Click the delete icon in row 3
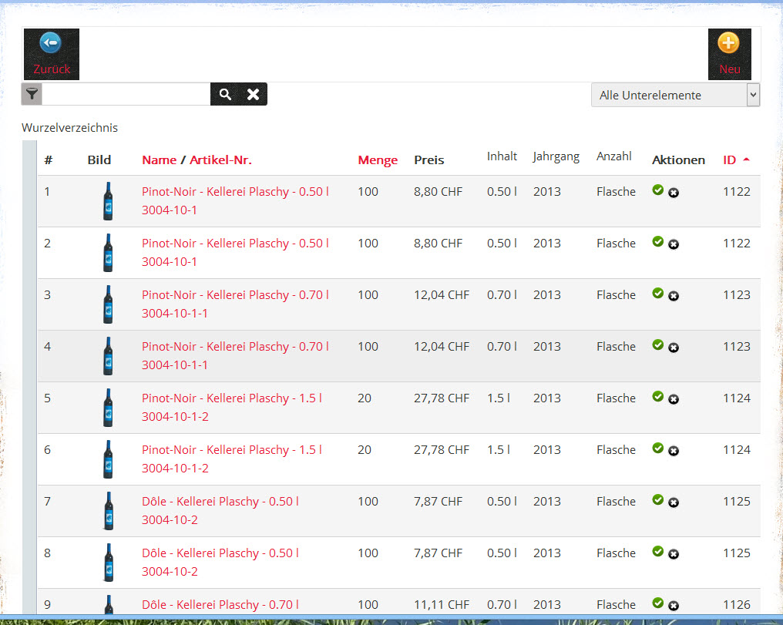 [674, 296]
